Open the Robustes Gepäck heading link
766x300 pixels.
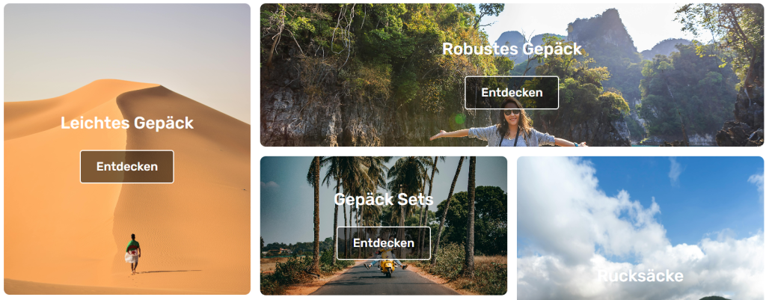(x=512, y=49)
